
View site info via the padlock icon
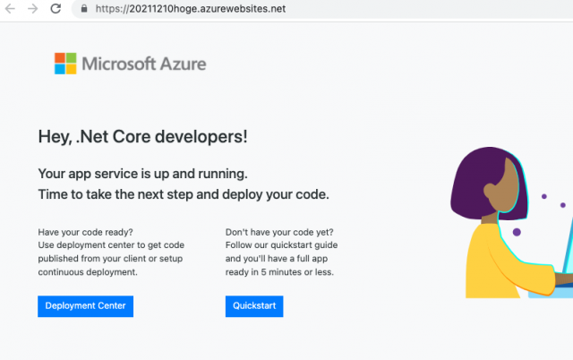click(x=84, y=8)
